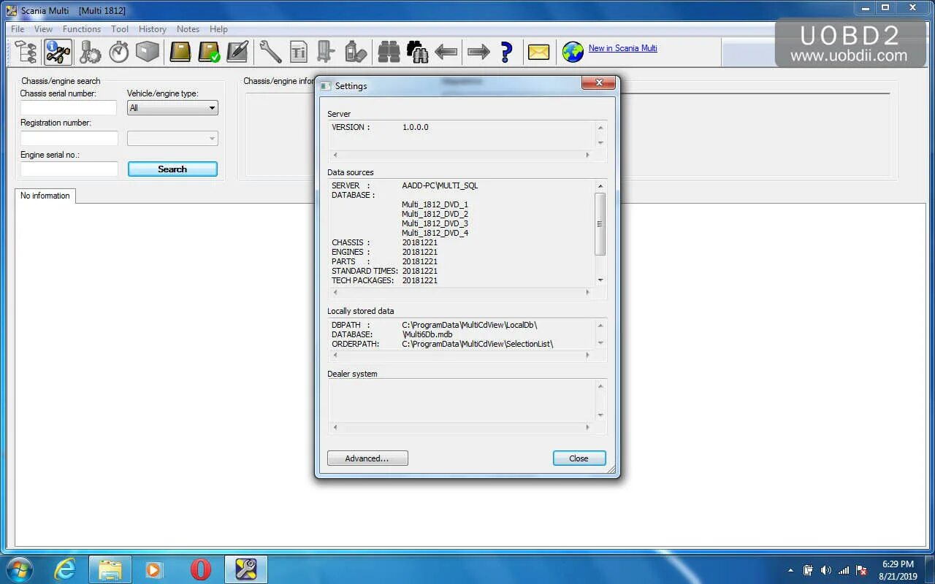Open the grey package box icon
This screenshot has width=935, height=584.
coord(148,52)
